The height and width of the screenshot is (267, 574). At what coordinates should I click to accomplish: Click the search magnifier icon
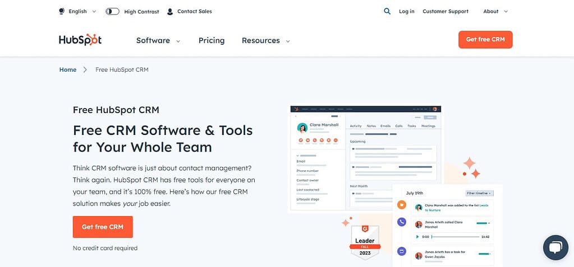387,11
